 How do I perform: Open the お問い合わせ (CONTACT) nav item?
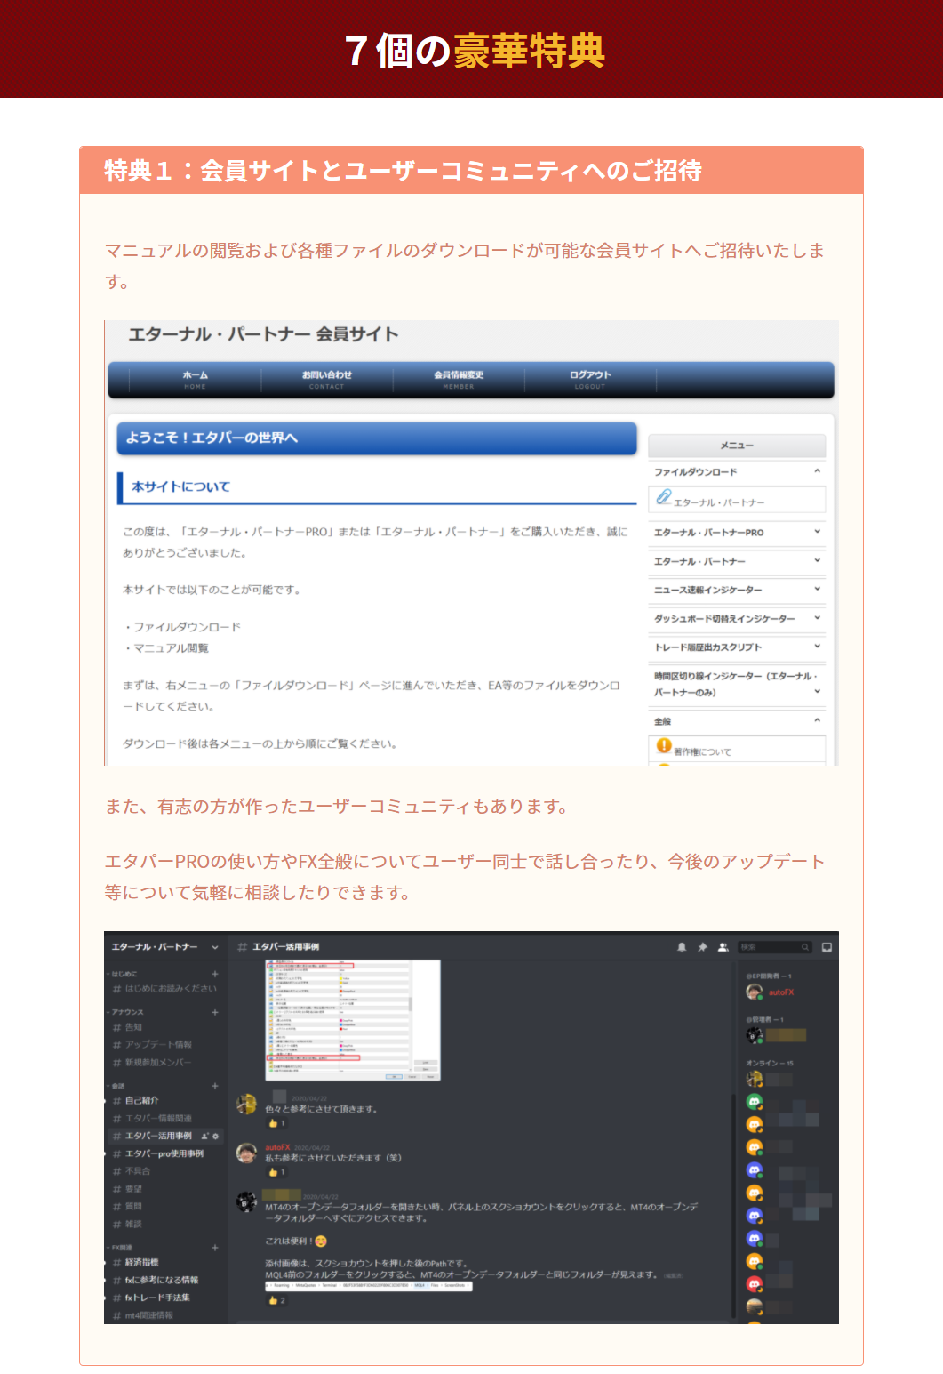click(326, 380)
